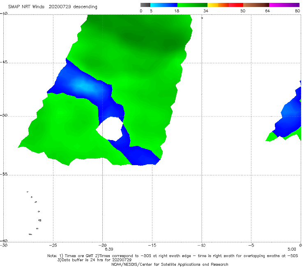The width and height of the screenshot is (304, 267).
Task: Click the '5' label under the color bar
Action: 151,11
